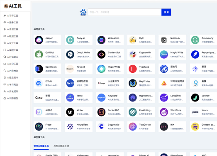Click the Canva Magic Write icon

(x=164, y=54)
